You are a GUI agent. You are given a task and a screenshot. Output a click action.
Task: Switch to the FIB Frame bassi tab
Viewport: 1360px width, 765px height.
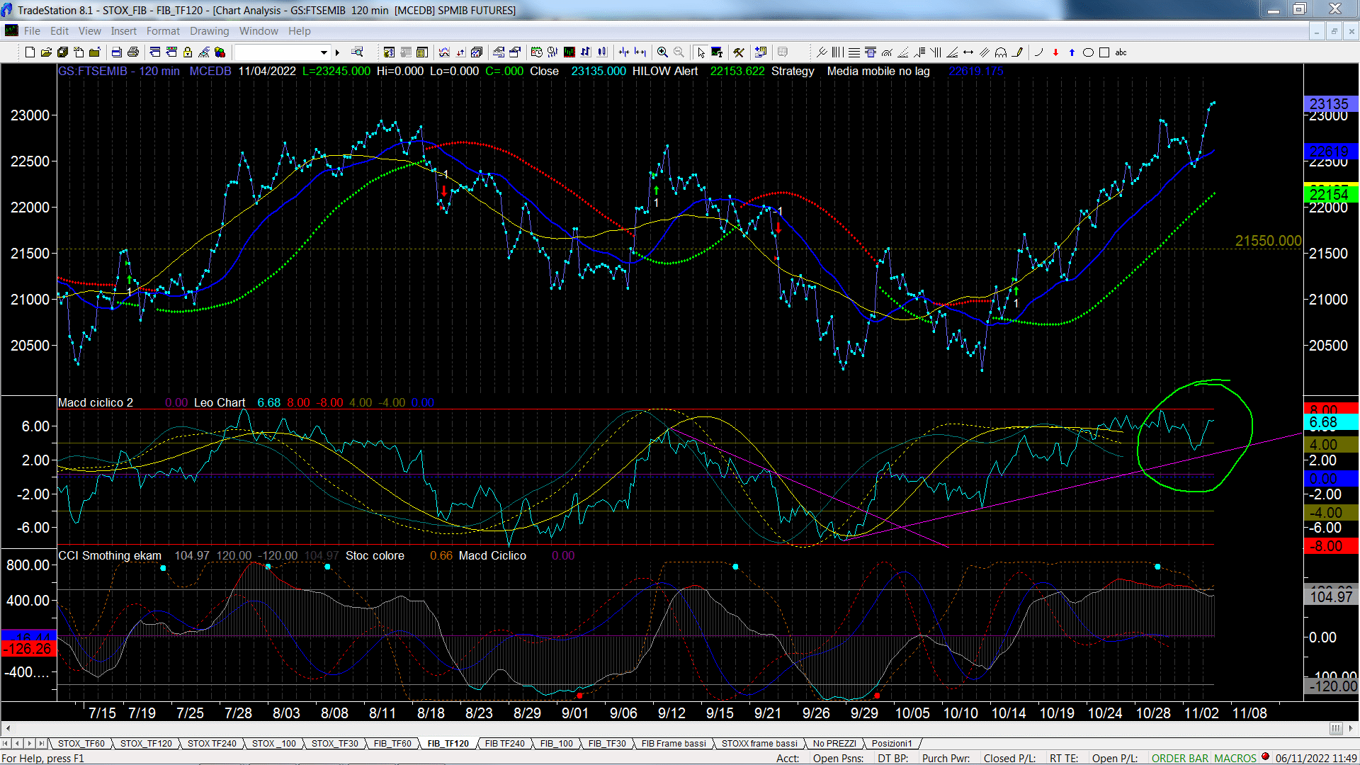674,744
